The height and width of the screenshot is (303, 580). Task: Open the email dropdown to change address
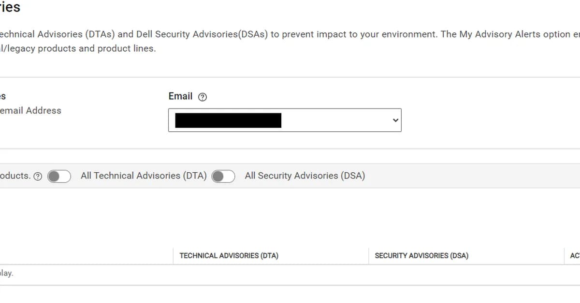click(x=285, y=120)
